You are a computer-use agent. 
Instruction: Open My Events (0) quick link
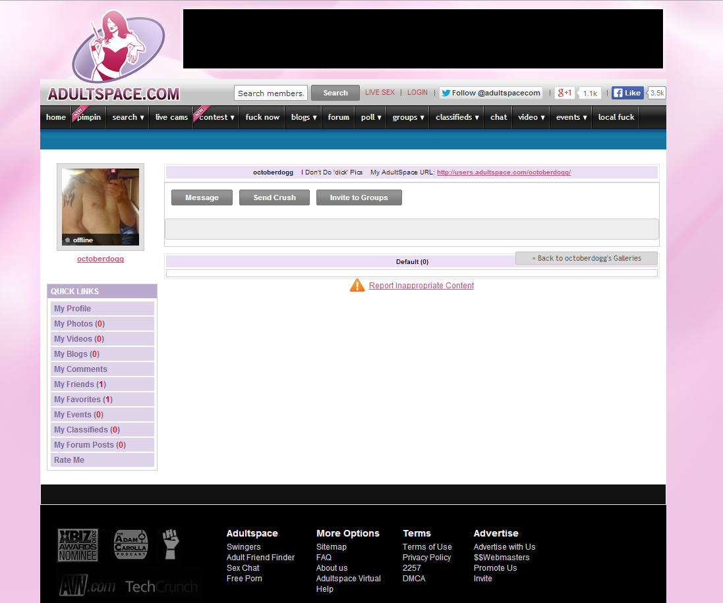[x=102, y=415]
